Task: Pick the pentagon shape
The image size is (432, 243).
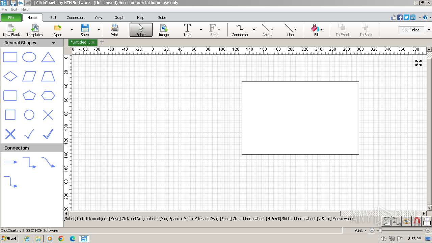Action: pos(29,96)
